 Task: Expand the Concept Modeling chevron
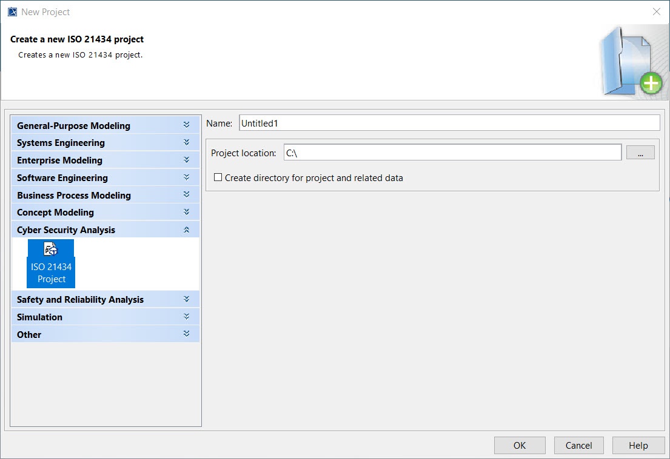tap(187, 213)
